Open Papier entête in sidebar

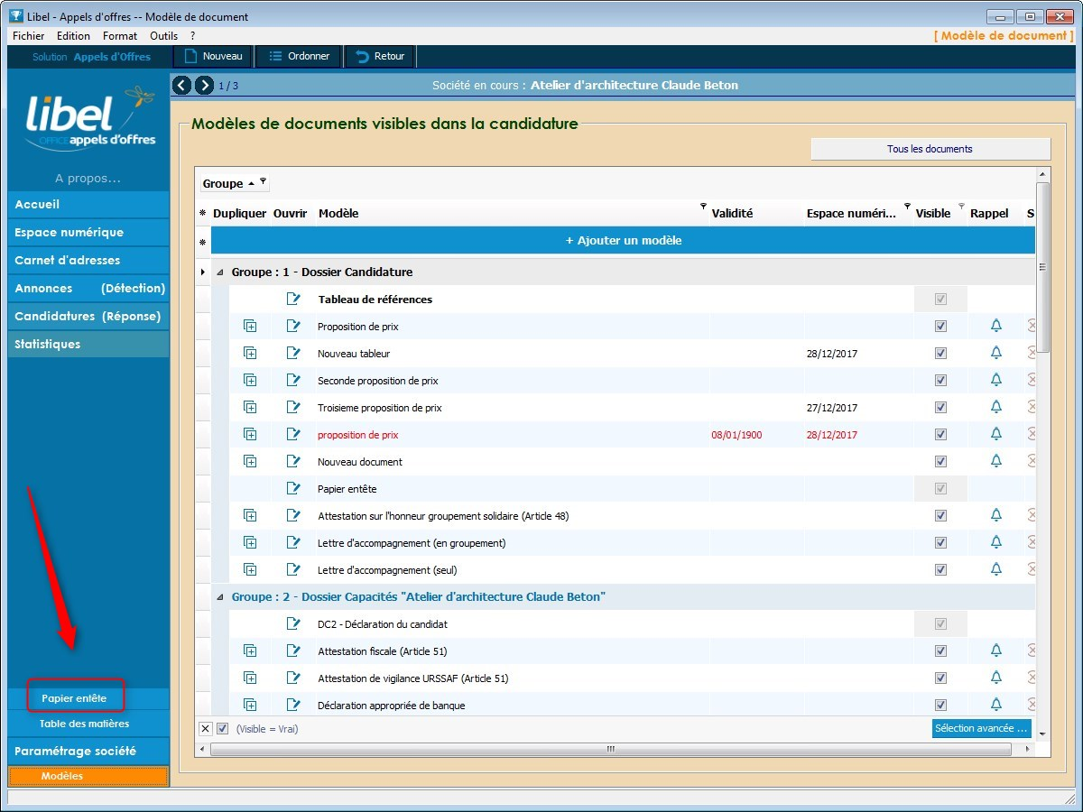74,698
